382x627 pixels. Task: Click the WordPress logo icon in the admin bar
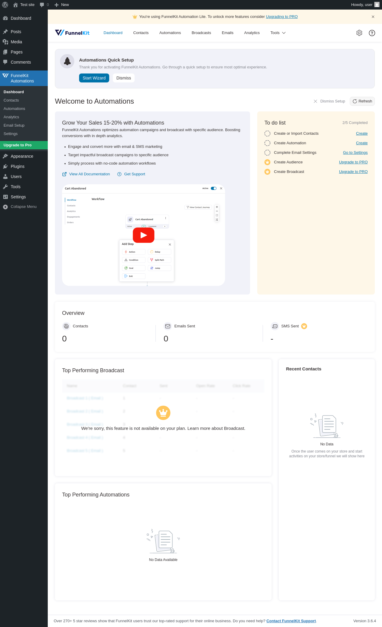pos(5,5)
